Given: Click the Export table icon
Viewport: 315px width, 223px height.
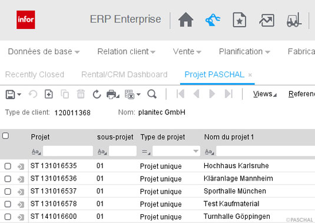Looking at the screenshot, I should coord(130,94).
